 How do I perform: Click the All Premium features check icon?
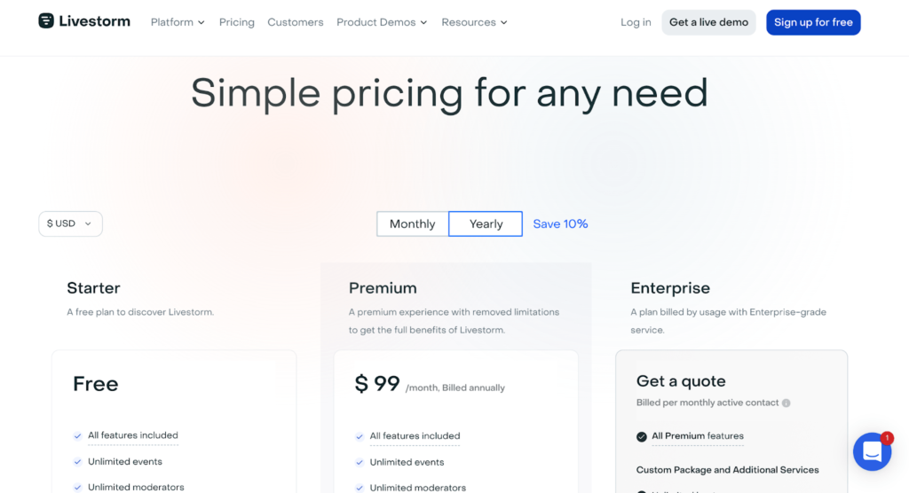pyautogui.click(x=641, y=436)
